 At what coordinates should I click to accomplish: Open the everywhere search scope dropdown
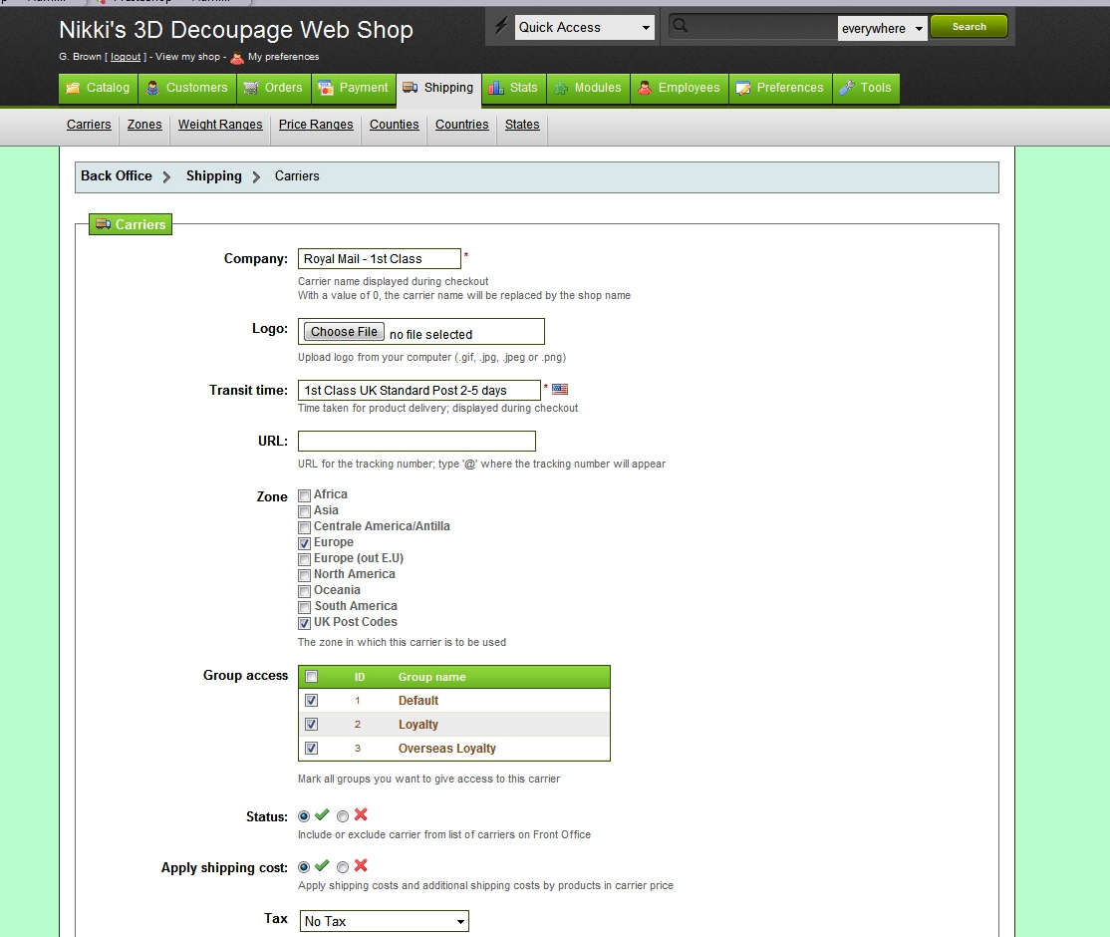pyautogui.click(x=882, y=28)
